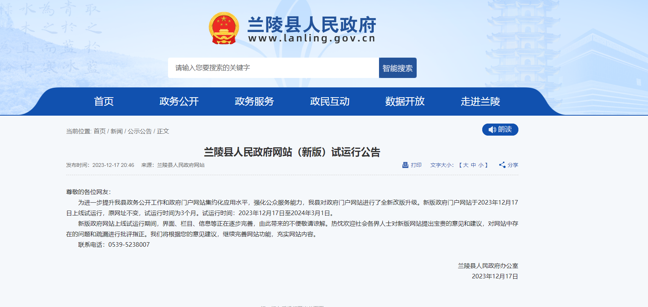Click the 当前位置 label
The image size is (648, 307).
click(x=78, y=131)
